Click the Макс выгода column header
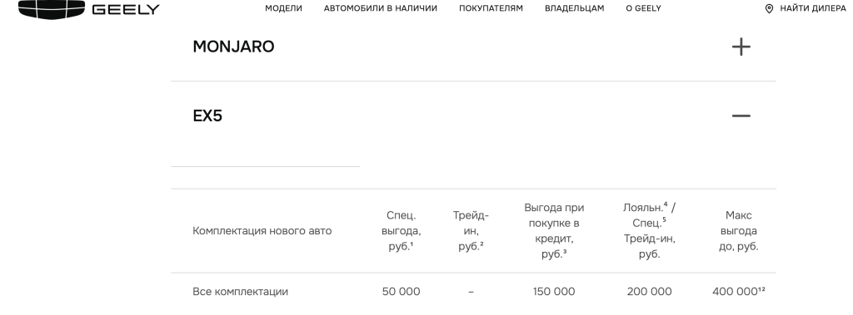 (738, 231)
